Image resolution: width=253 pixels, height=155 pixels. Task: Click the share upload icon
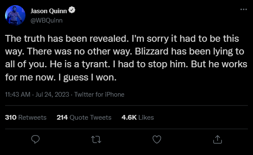217,139
